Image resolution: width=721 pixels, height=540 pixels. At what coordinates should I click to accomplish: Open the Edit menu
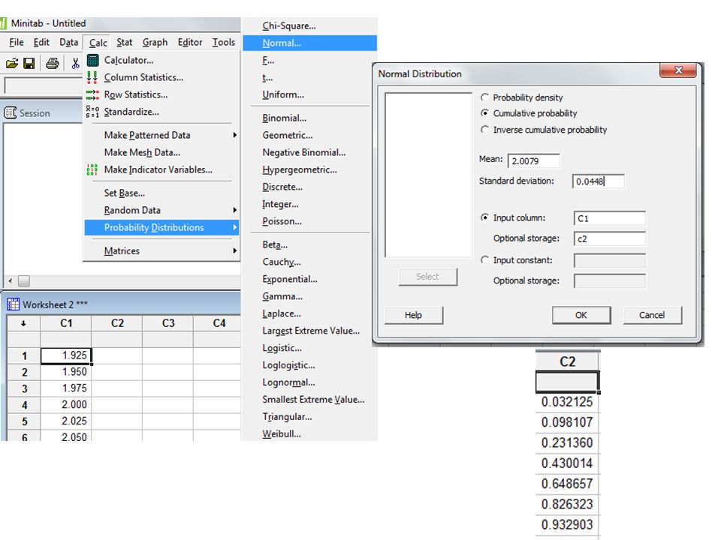pos(41,42)
